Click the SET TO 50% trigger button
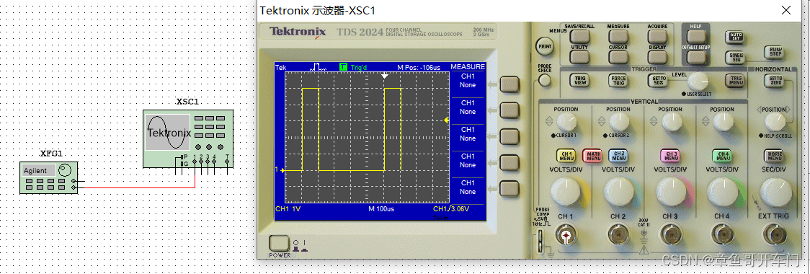The height and width of the screenshot is (274, 810). pos(657,80)
